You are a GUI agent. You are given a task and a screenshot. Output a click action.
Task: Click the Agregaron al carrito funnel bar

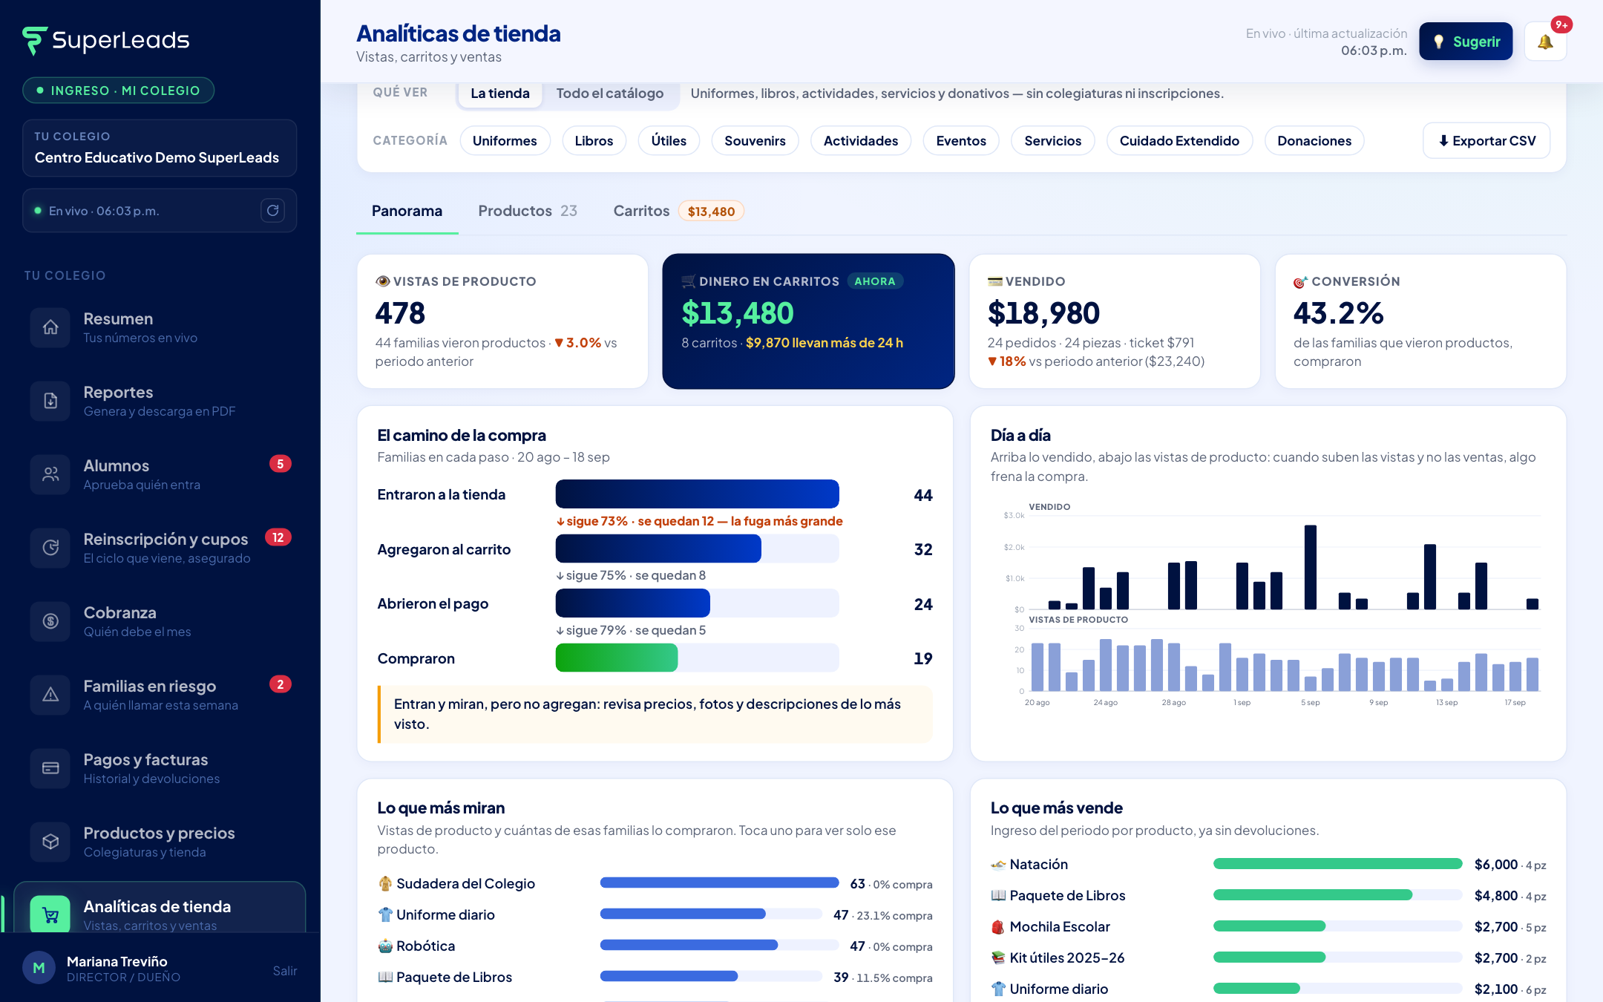click(x=698, y=549)
